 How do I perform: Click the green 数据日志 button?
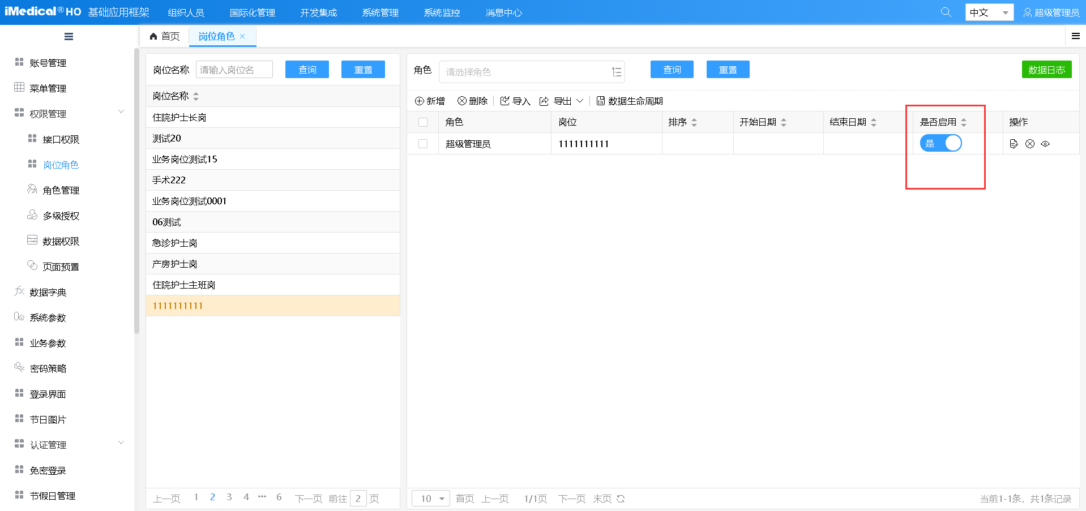coord(1046,70)
